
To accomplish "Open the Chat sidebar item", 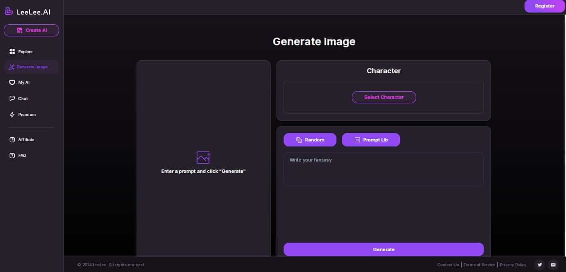I will 31,99.
